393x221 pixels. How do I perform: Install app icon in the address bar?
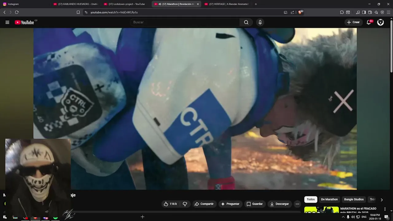tap(286, 12)
